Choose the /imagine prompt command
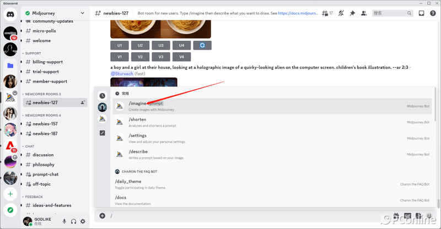This screenshot has height=229, width=441. tap(272, 106)
